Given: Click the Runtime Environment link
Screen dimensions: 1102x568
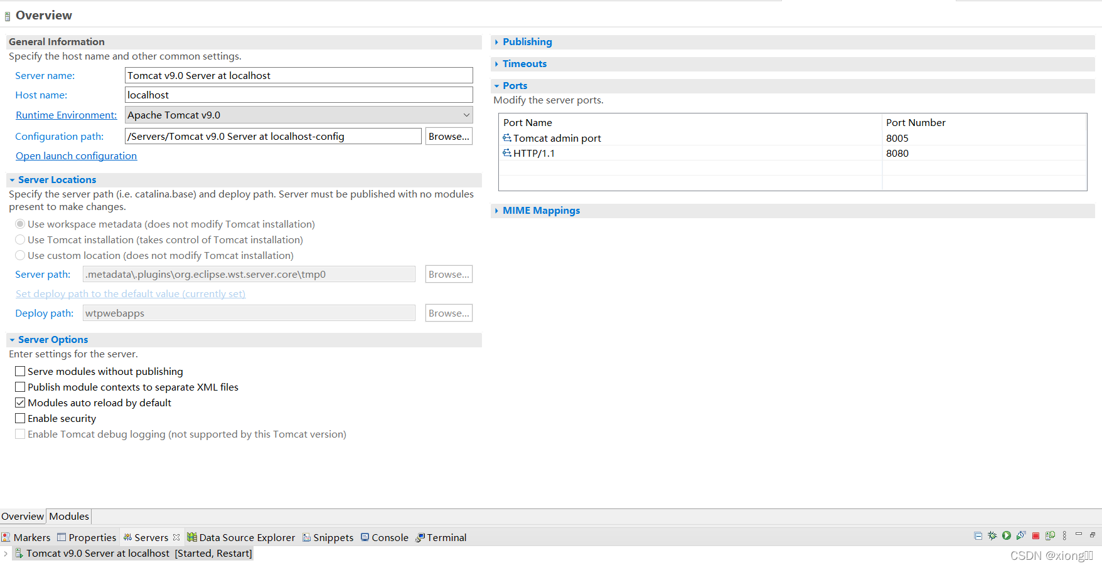Looking at the screenshot, I should click(x=67, y=115).
